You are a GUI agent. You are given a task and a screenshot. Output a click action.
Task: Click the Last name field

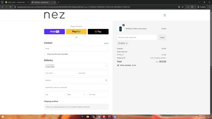point(93,73)
